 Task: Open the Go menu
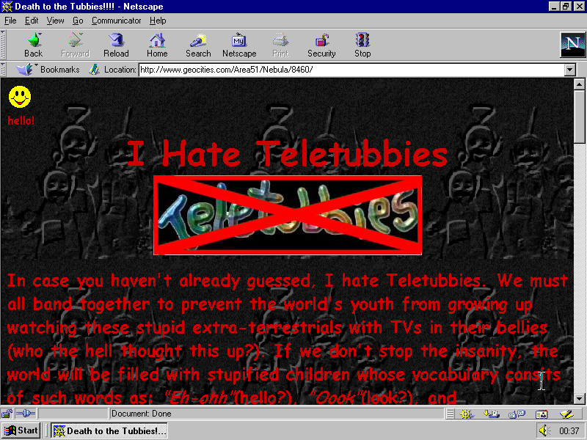(78, 21)
